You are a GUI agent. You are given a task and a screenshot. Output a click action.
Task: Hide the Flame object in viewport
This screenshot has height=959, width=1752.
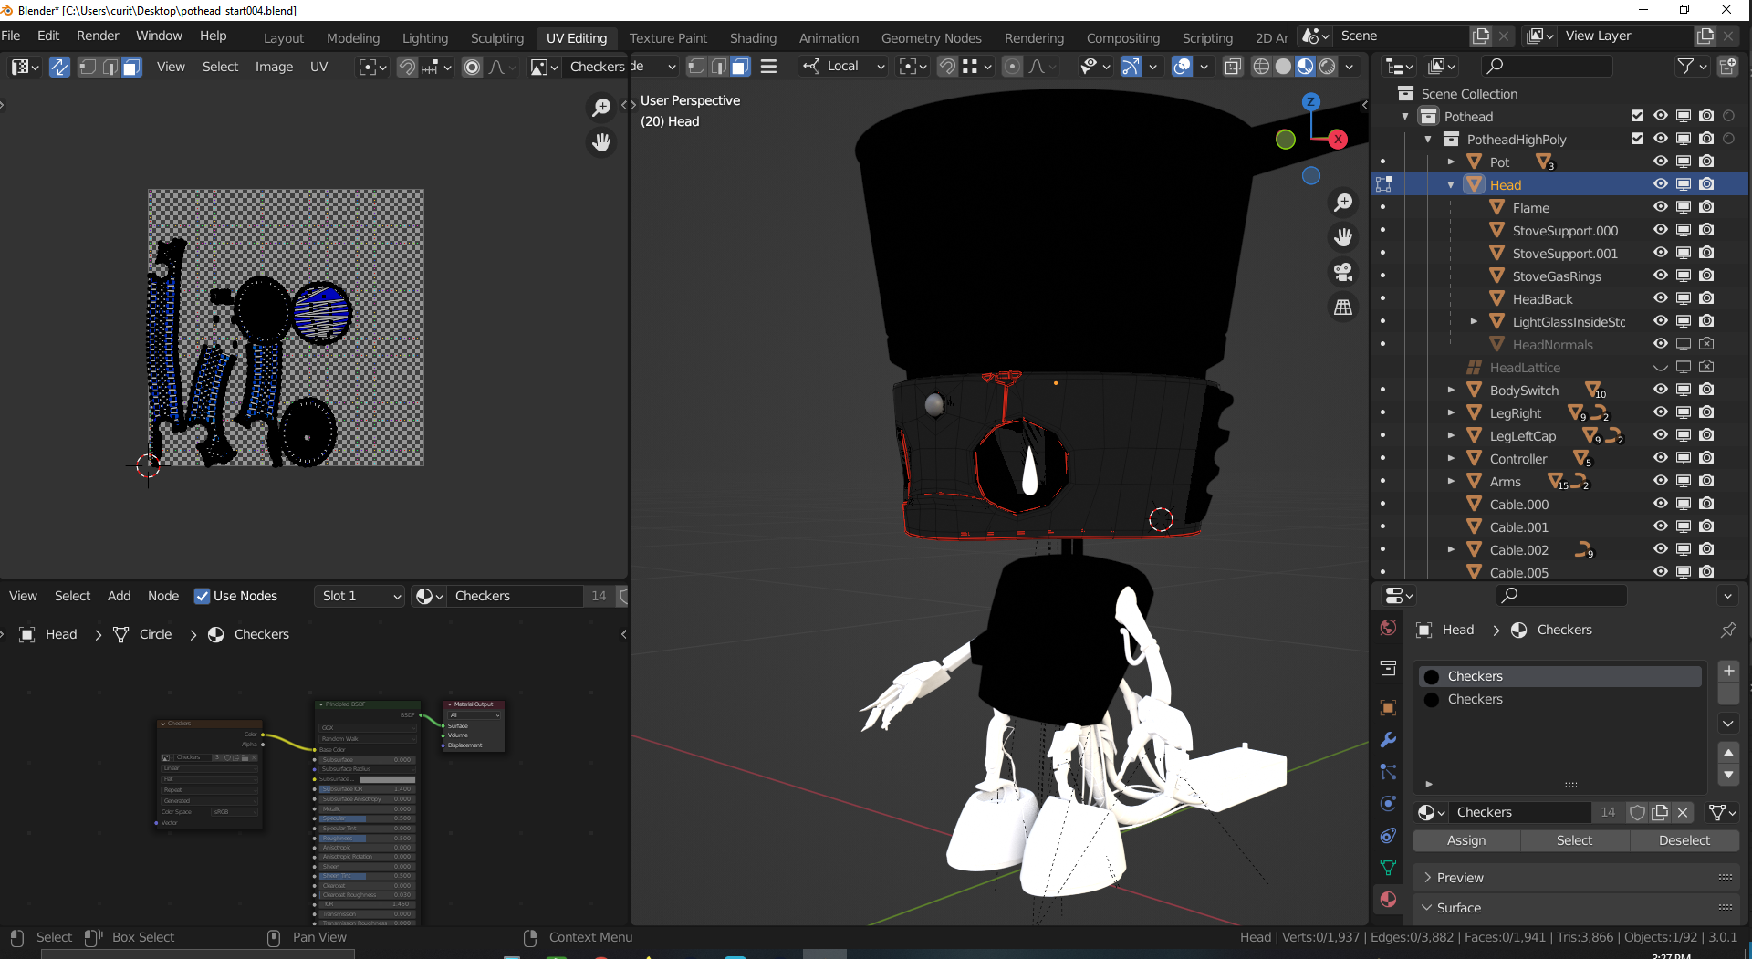(x=1660, y=207)
